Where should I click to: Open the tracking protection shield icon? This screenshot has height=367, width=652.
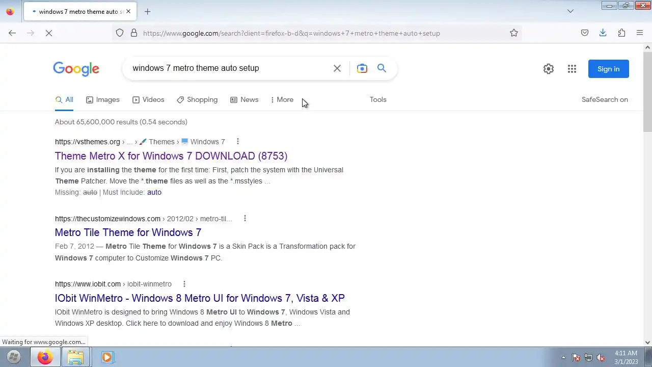click(x=120, y=33)
